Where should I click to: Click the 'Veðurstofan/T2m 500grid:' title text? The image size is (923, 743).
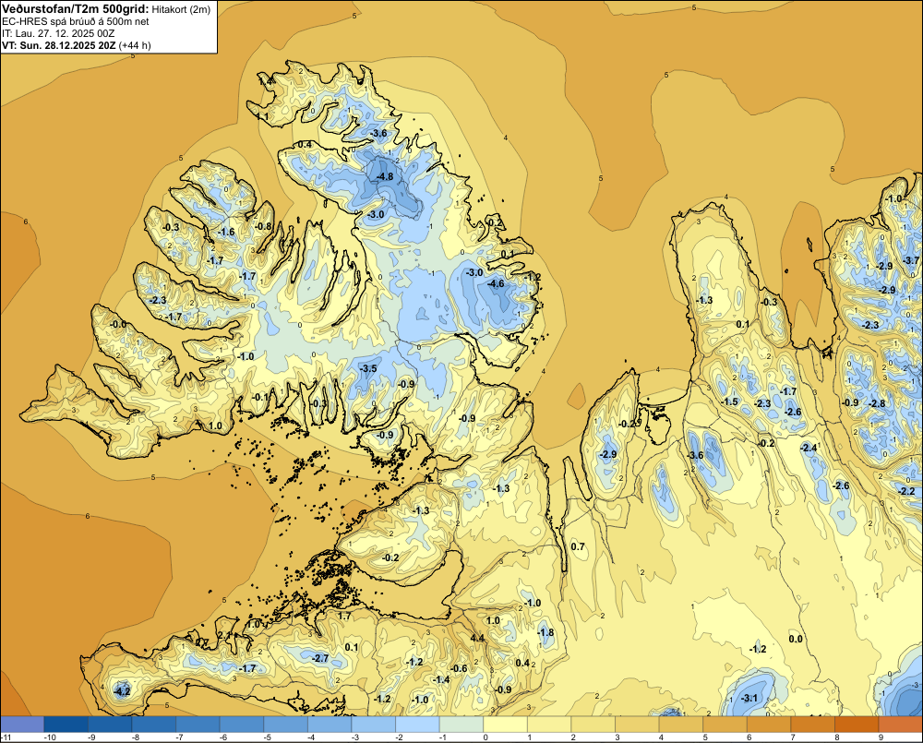(x=76, y=9)
